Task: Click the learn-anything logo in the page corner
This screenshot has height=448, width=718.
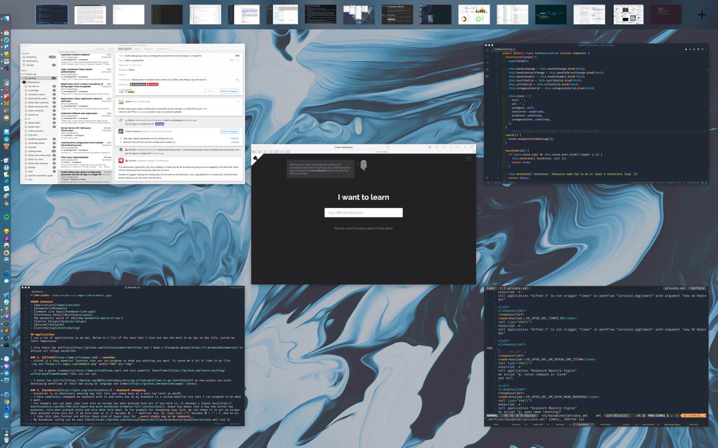Action: 256,159
